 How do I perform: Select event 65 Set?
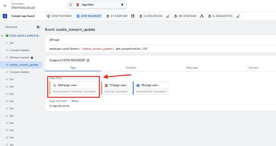10,87
